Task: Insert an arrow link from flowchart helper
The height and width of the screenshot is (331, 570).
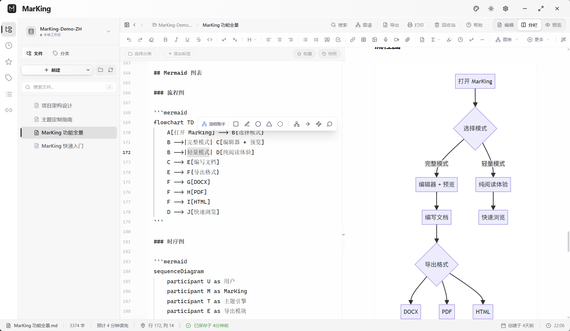Action: click(308, 124)
